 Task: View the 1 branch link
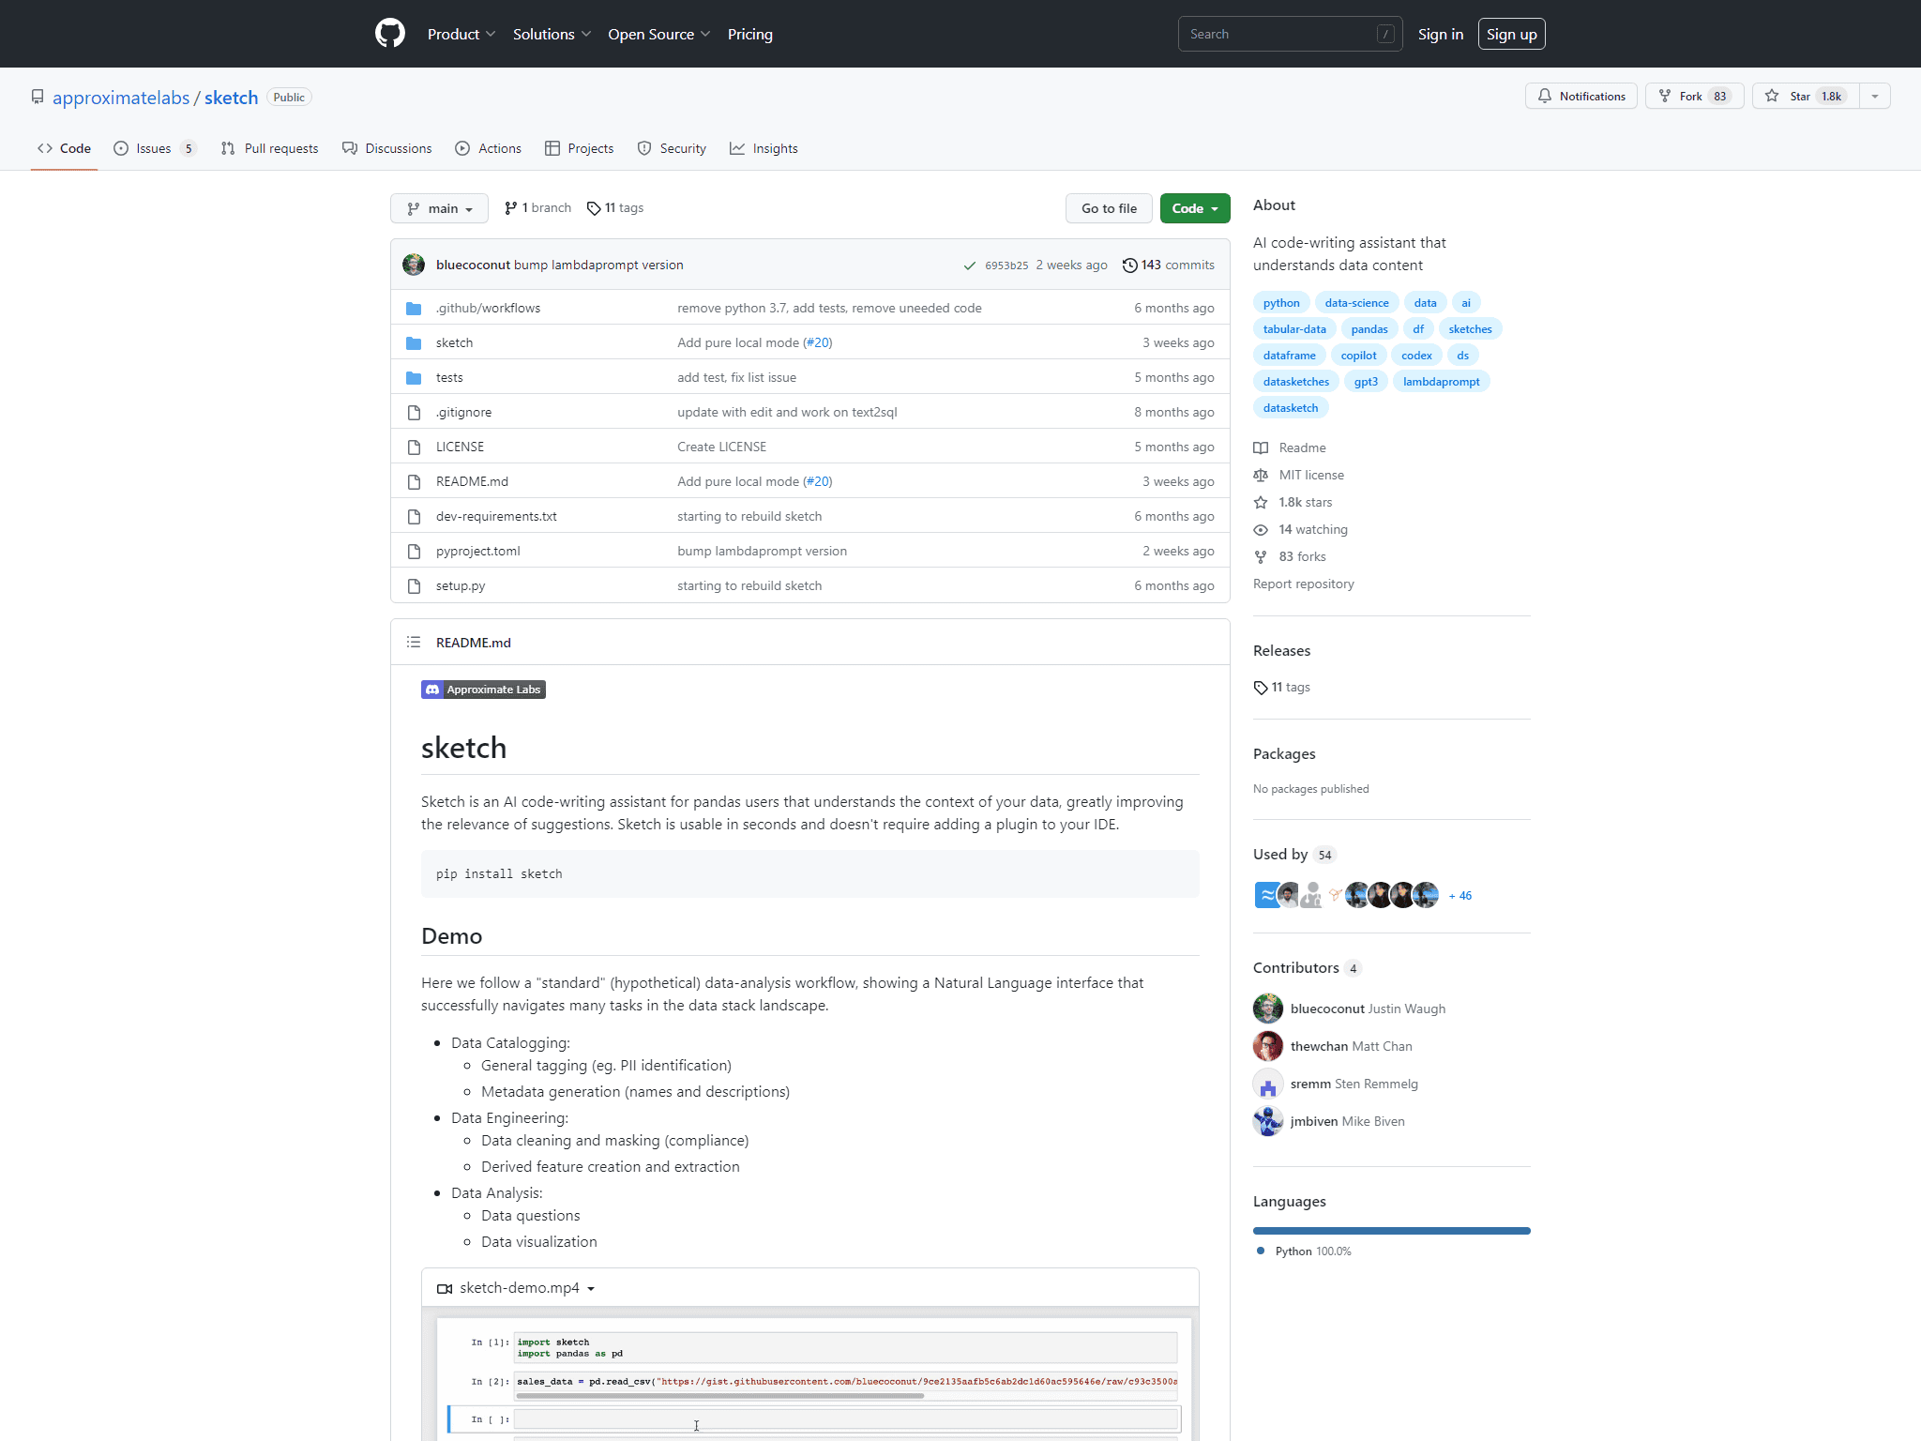[537, 208]
